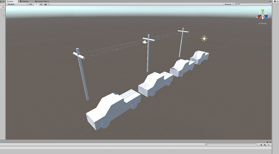The image size is (279, 154).
Task: Switch to the Game tab
Action: click(24, 1)
